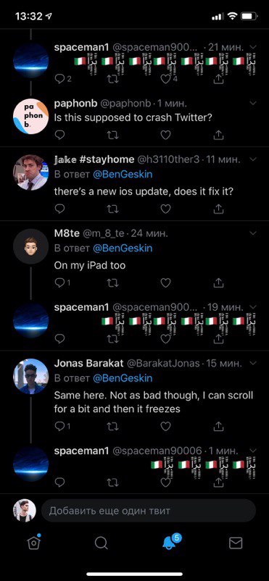Like jake #stayhome's tweet with heart
This screenshot has height=581, width=269.
click(x=165, y=209)
